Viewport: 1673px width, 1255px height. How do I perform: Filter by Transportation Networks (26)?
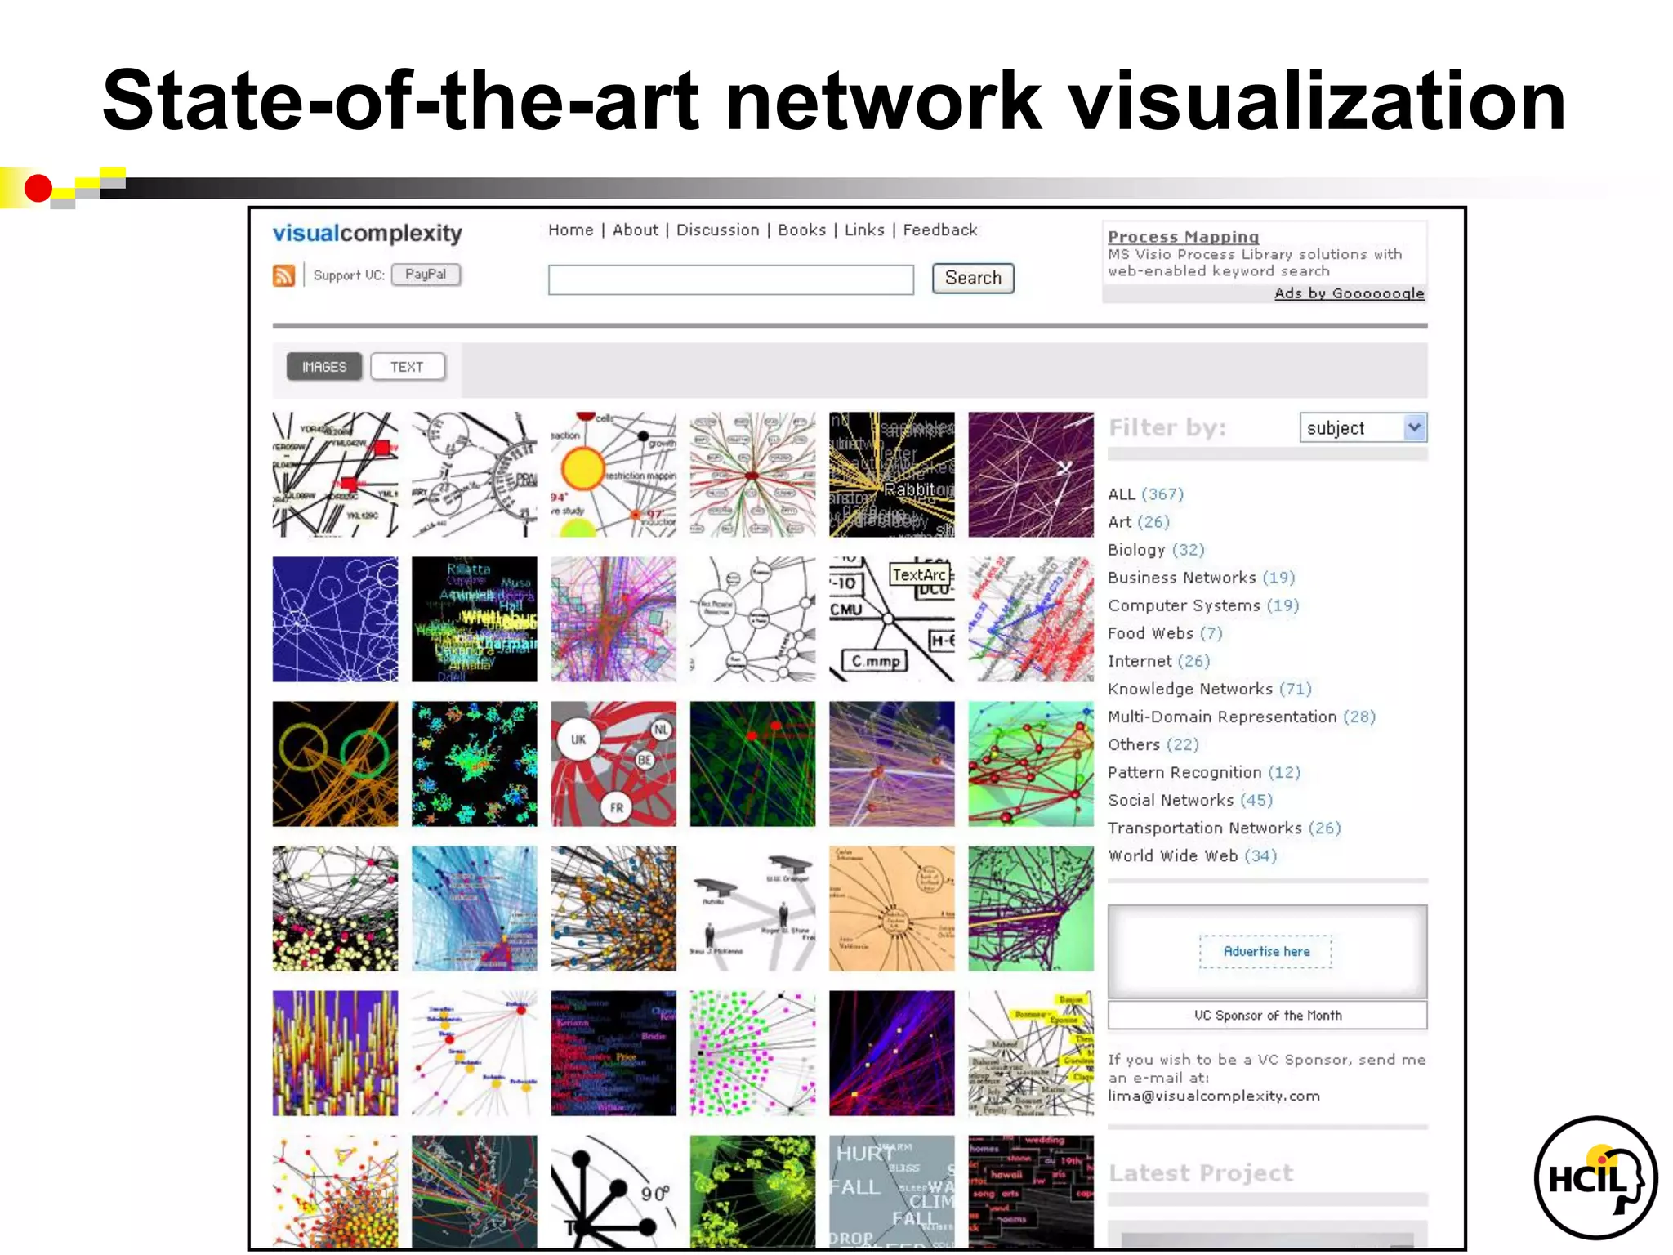[x=1224, y=828]
